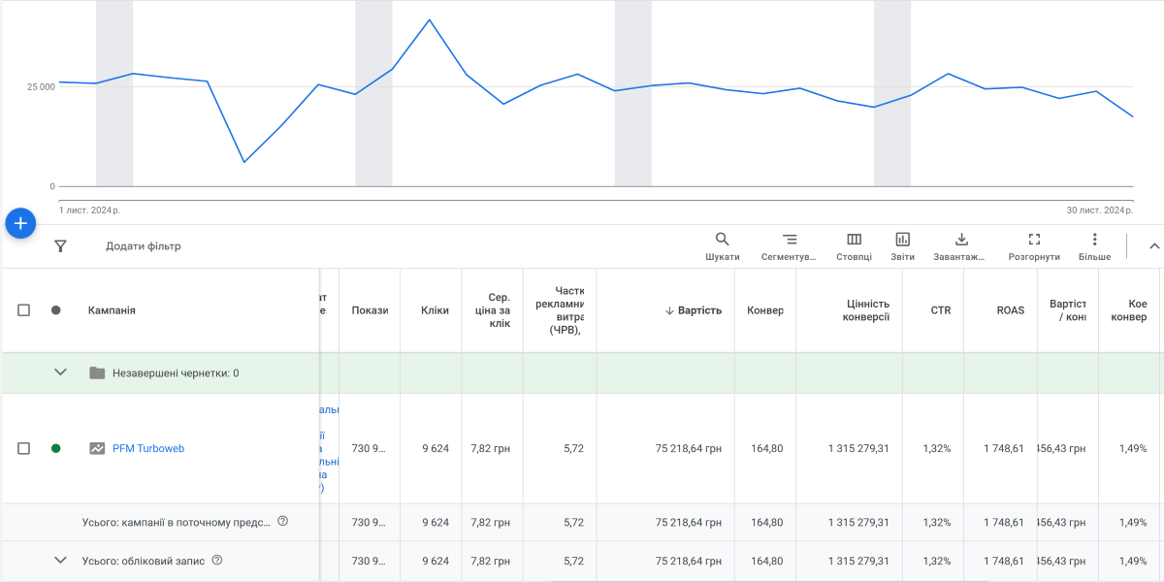1164x582 pixels.
Task: Open the Більше three-dot menu
Action: (x=1094, y=240)
